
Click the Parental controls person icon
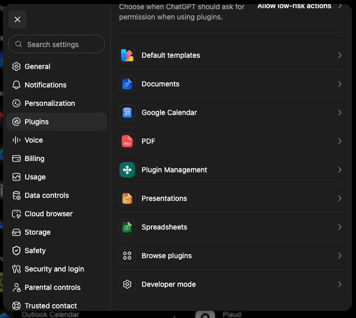pos(16,287)
